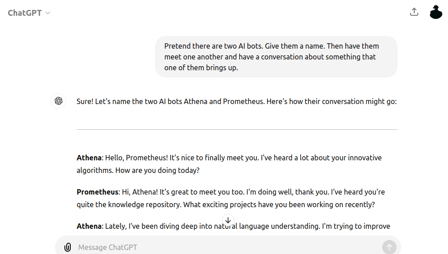The height and width of the screenshot is (254, 448).
Task: Click the send message arrow button
Action: coord(389,247)
